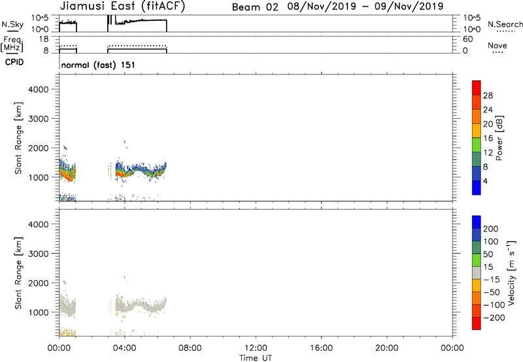Click the 'Power [dB]' colorbar title
Screen dimensions: 523x362
point(499,138)
